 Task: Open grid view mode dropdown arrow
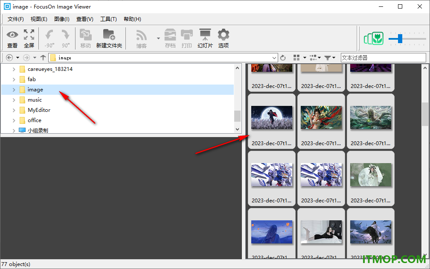tap(305, 58)
